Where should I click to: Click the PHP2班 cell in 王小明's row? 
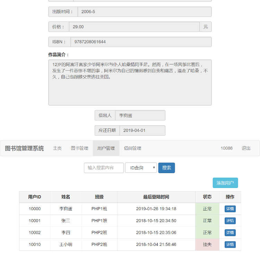[x=99, y=244]
